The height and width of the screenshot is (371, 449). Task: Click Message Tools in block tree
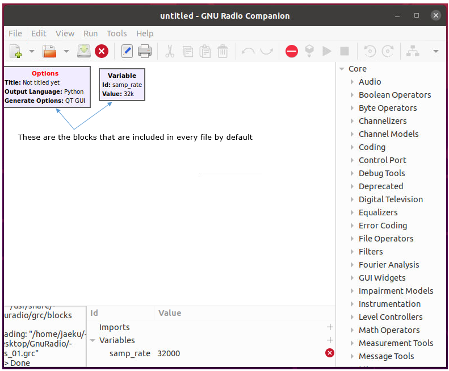coord(387,356)
